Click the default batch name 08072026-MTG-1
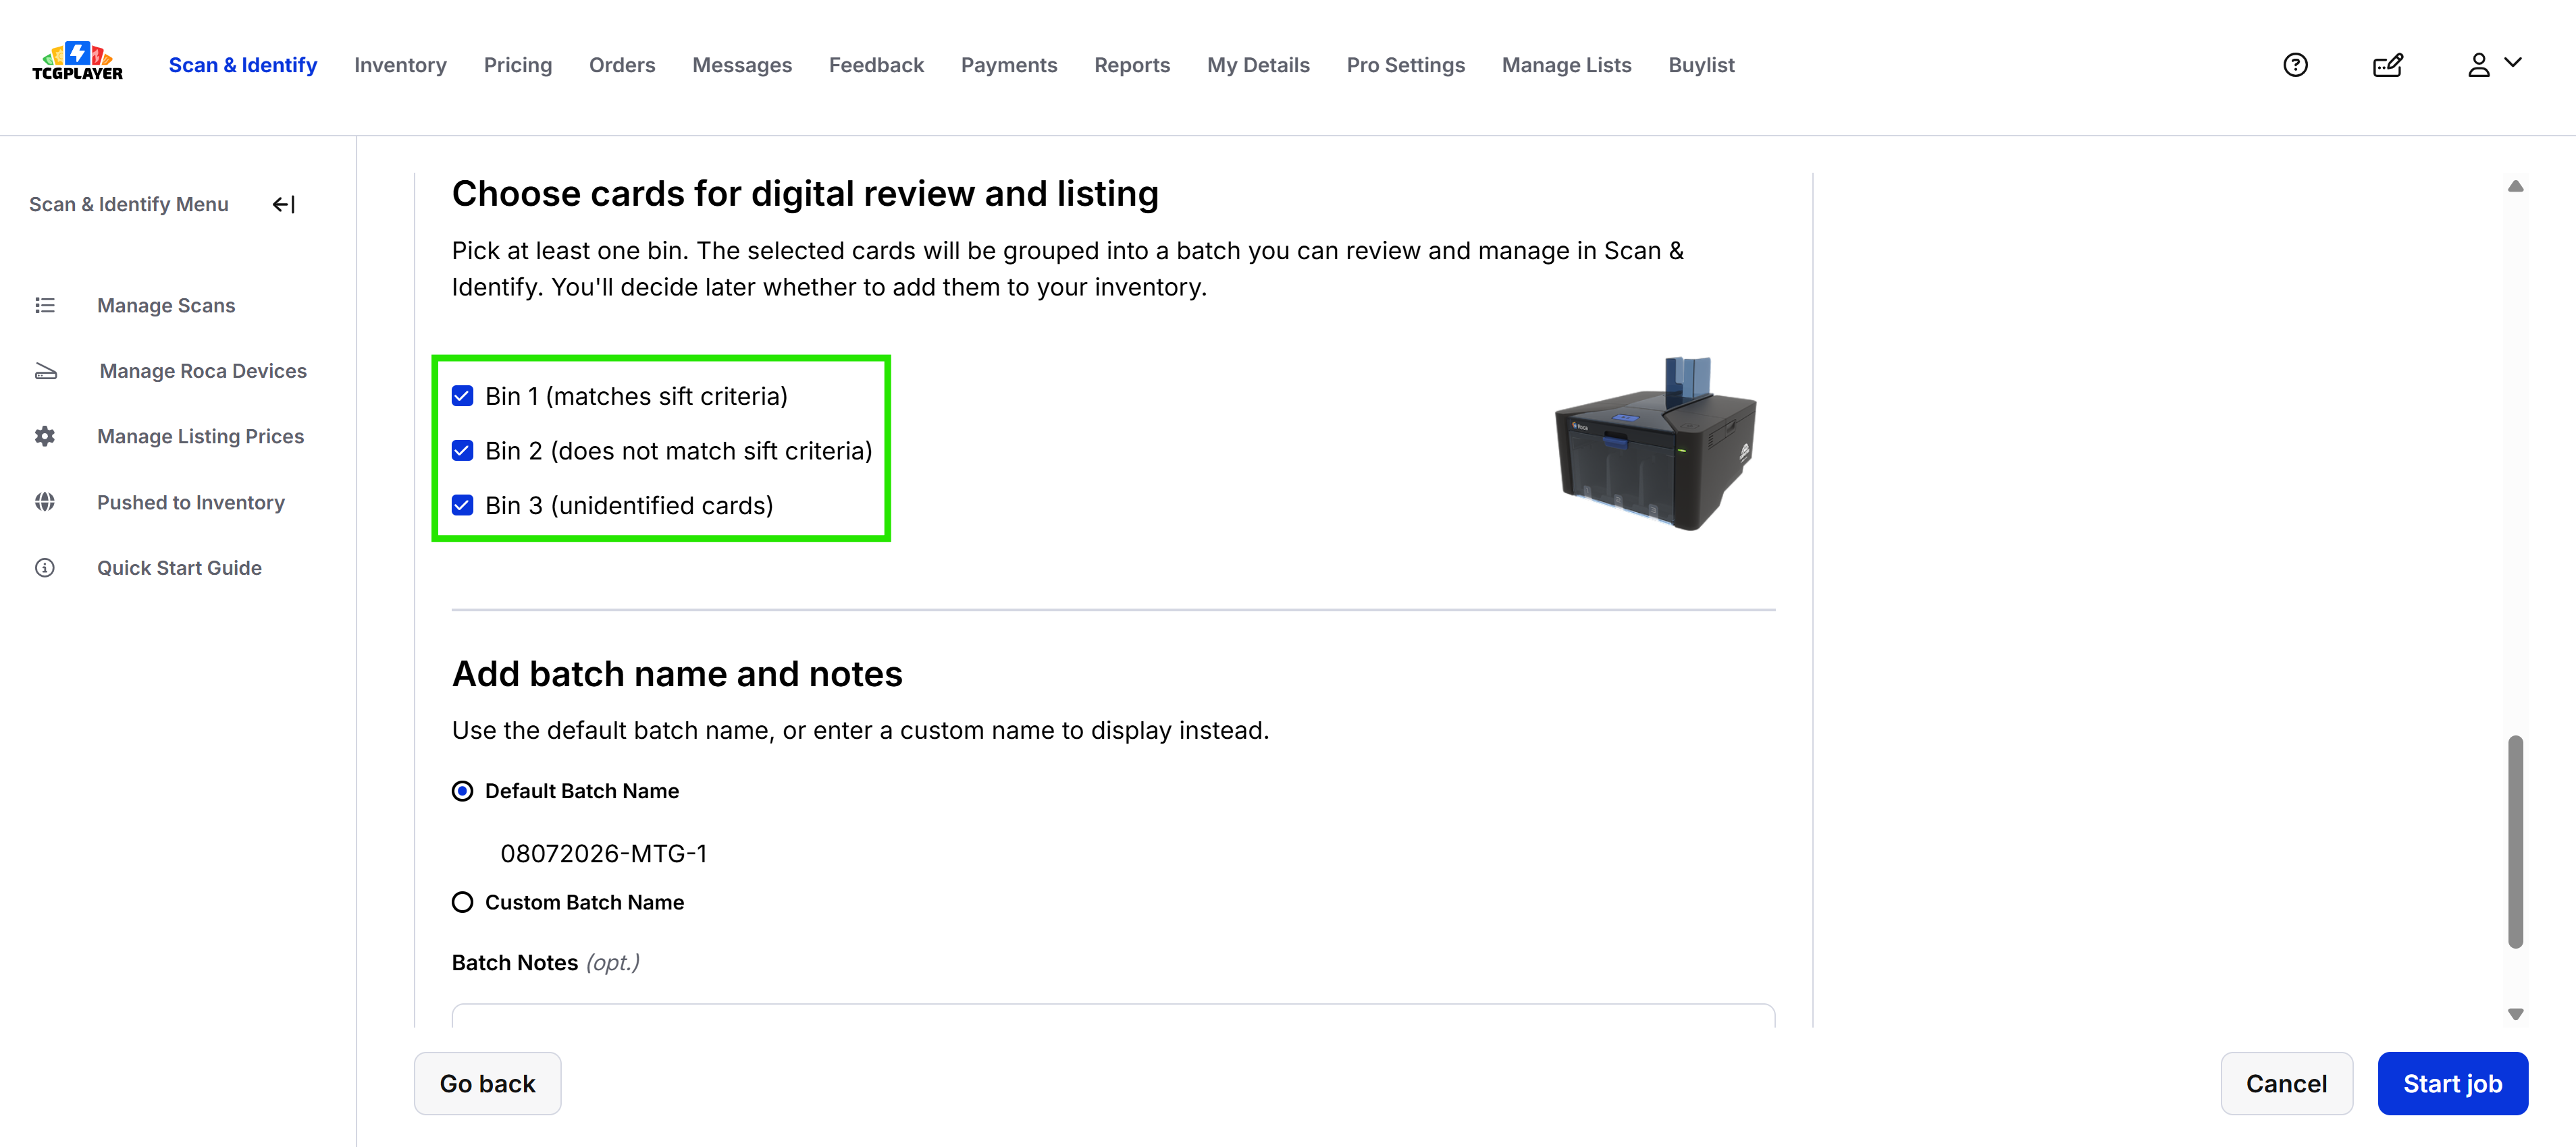The width and height of the screenshot is (2576, 1147). point(604,854)
